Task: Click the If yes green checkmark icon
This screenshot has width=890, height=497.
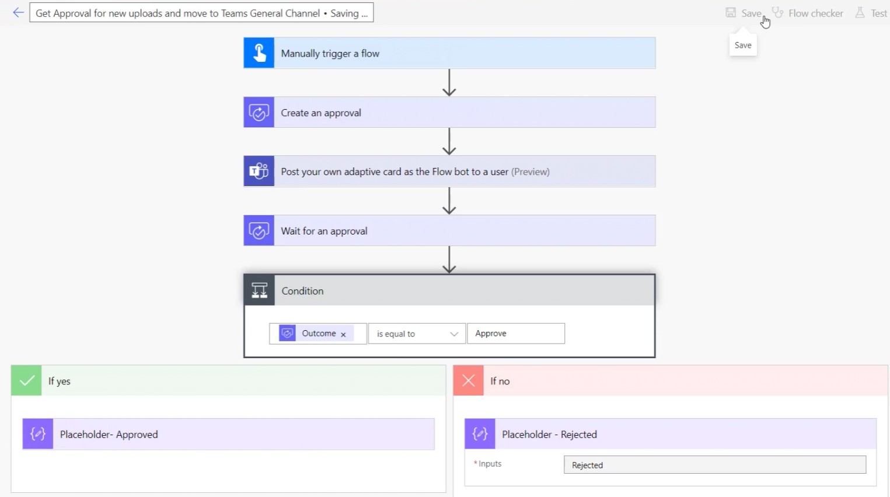Action: click(26, 380)
